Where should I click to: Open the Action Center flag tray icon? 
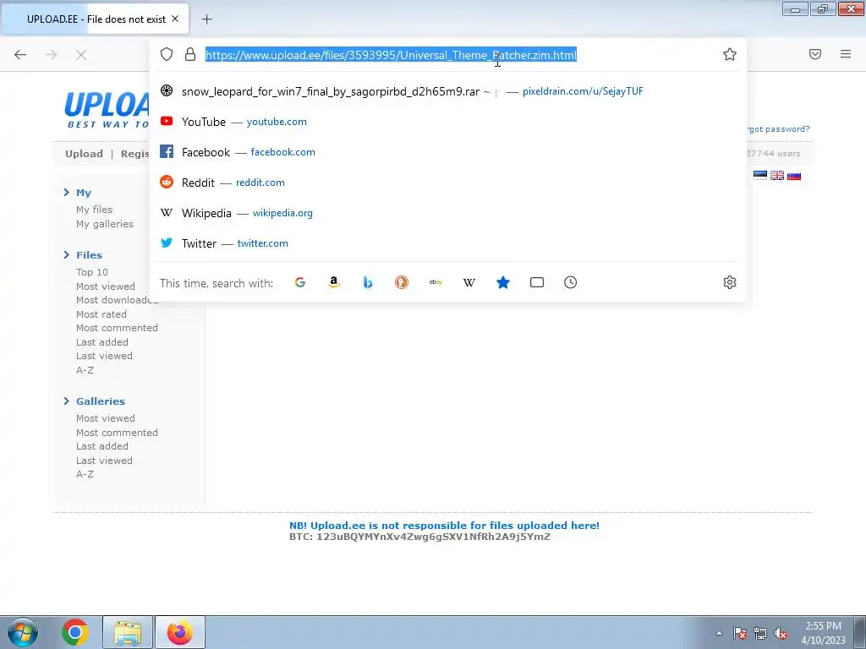pyautogui.click(x=739, y=633)
